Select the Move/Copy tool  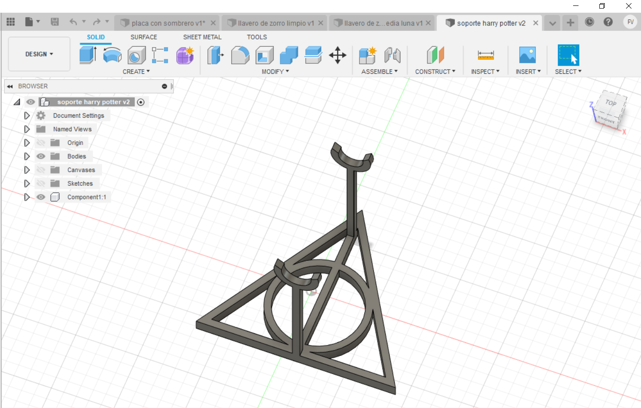coord(338,55)
